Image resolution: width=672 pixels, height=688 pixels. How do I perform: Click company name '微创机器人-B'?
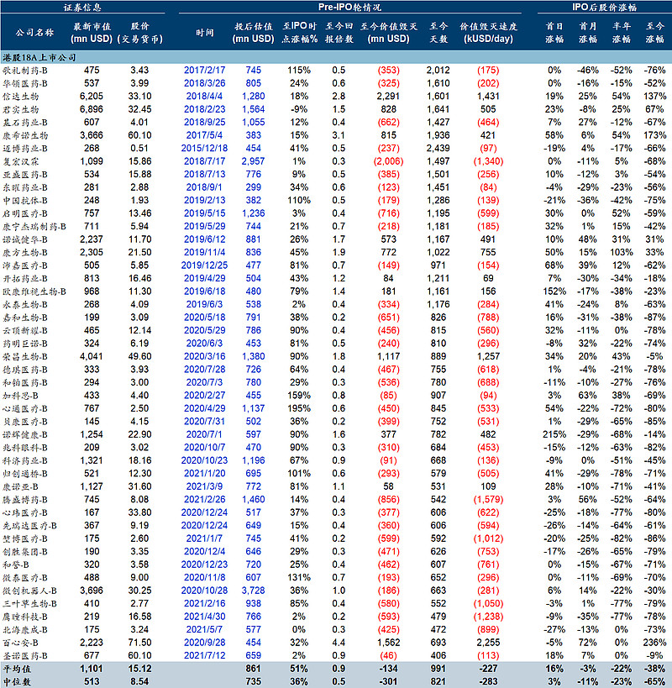(x=30, y=591)
